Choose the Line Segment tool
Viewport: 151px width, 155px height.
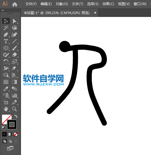click(x=14, y=41)
